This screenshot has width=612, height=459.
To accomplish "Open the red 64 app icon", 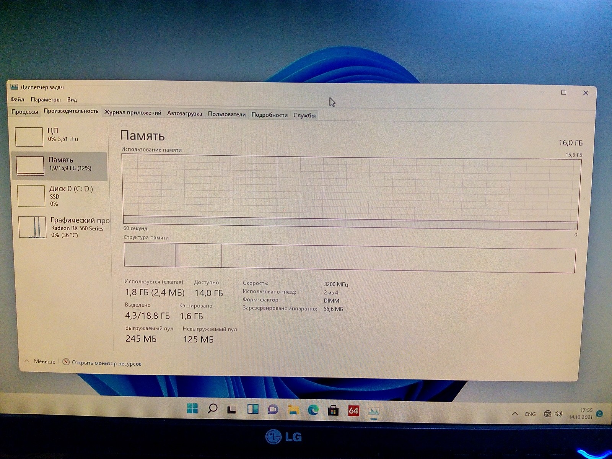I will [x=353, y=411].
